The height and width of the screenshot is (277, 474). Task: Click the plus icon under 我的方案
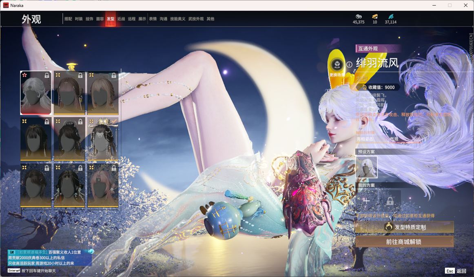366,201
